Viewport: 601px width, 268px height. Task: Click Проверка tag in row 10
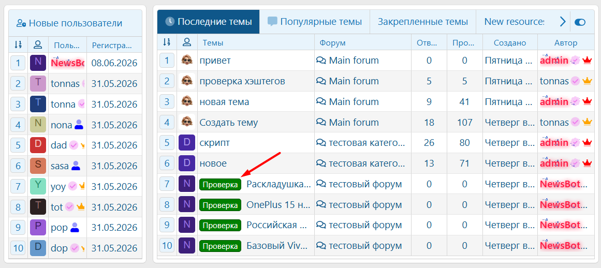[x=220, y=245]
